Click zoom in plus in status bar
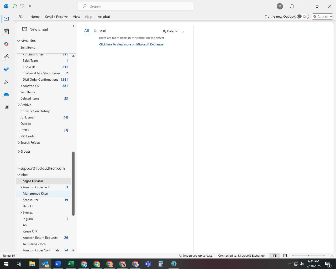The image size is (336, 269). coord(324,256)
